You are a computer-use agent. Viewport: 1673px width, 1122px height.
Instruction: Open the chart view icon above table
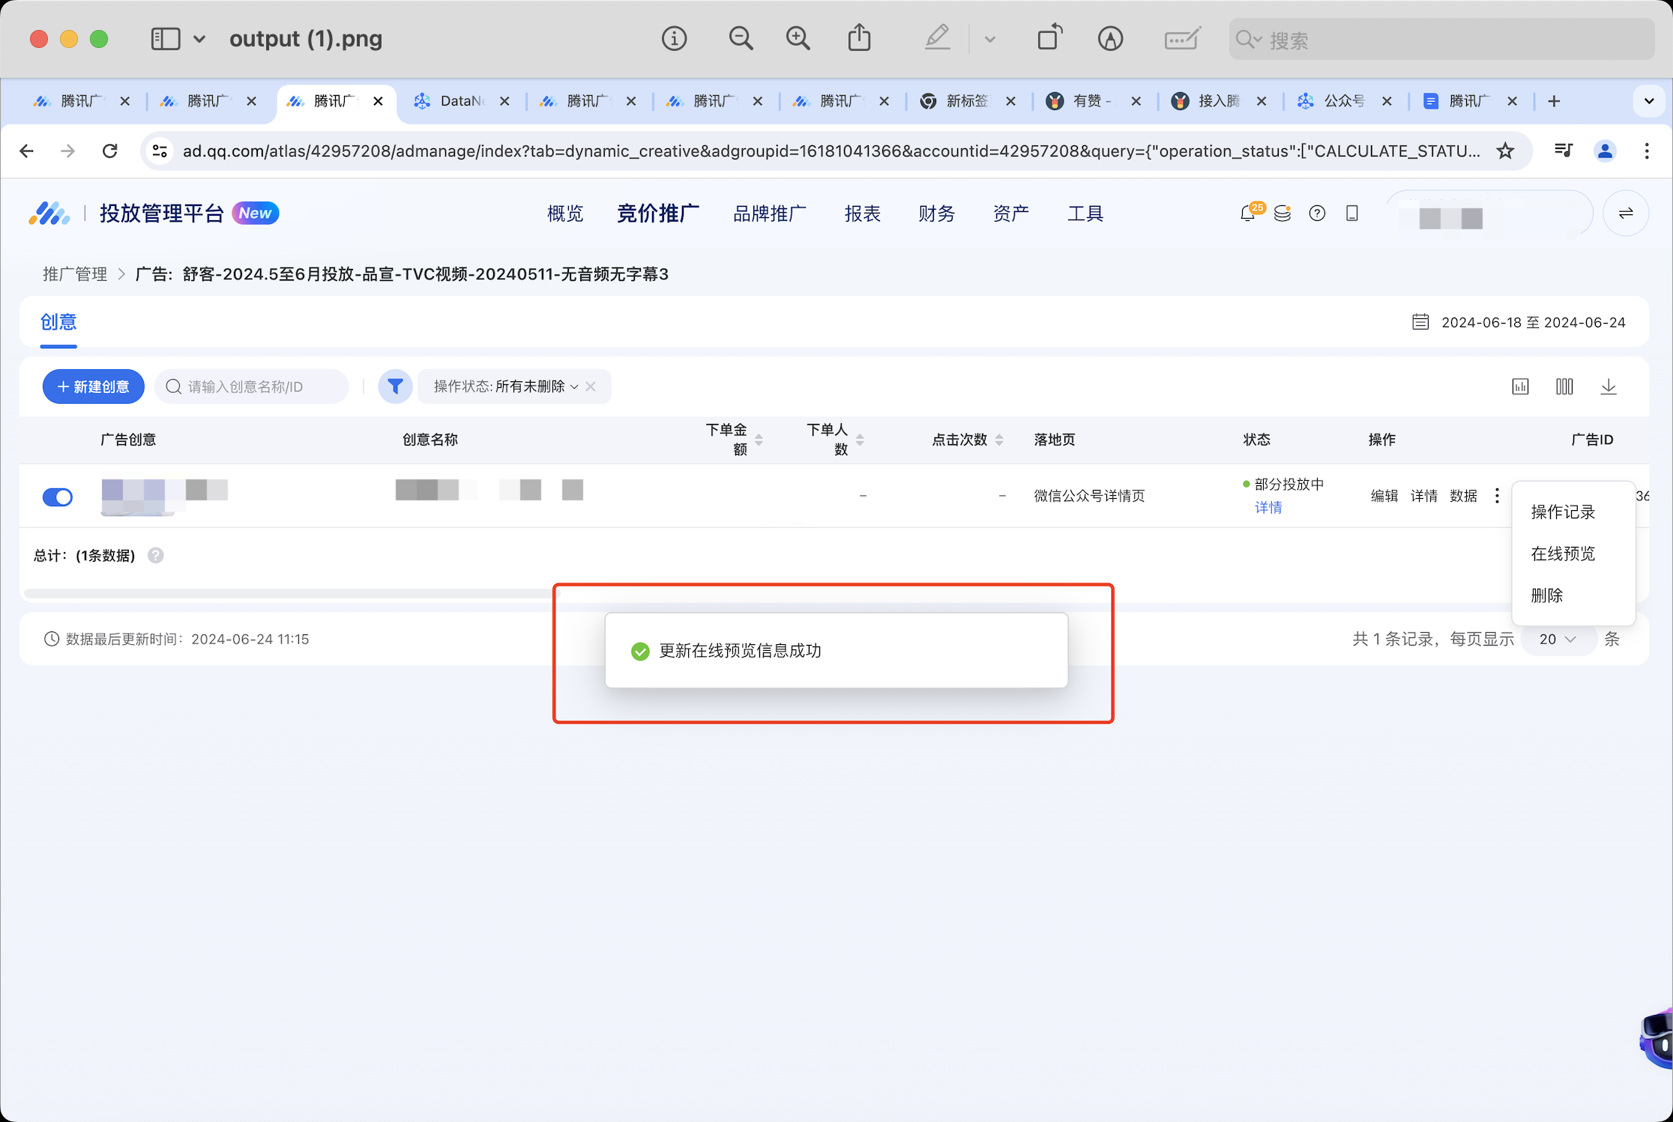[1520, 386]
